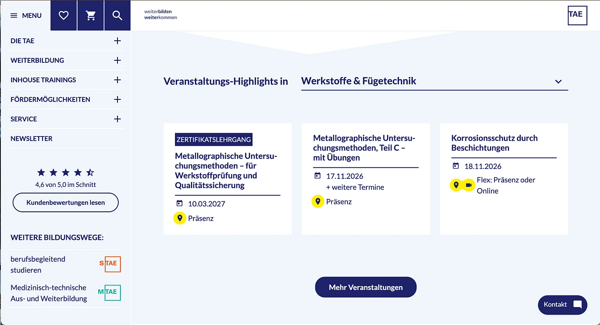This screenshot has height=325, width=600.
Task: Click the calendar icon beside 18.11.2026
Action: click(456, 166)
